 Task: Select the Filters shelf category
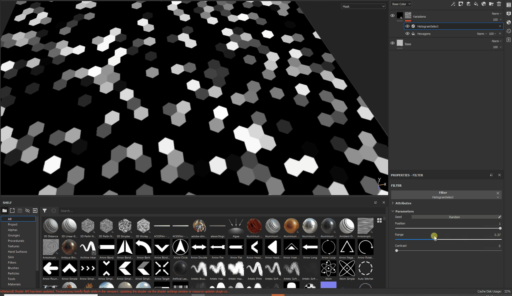click(x=12, y=262)
